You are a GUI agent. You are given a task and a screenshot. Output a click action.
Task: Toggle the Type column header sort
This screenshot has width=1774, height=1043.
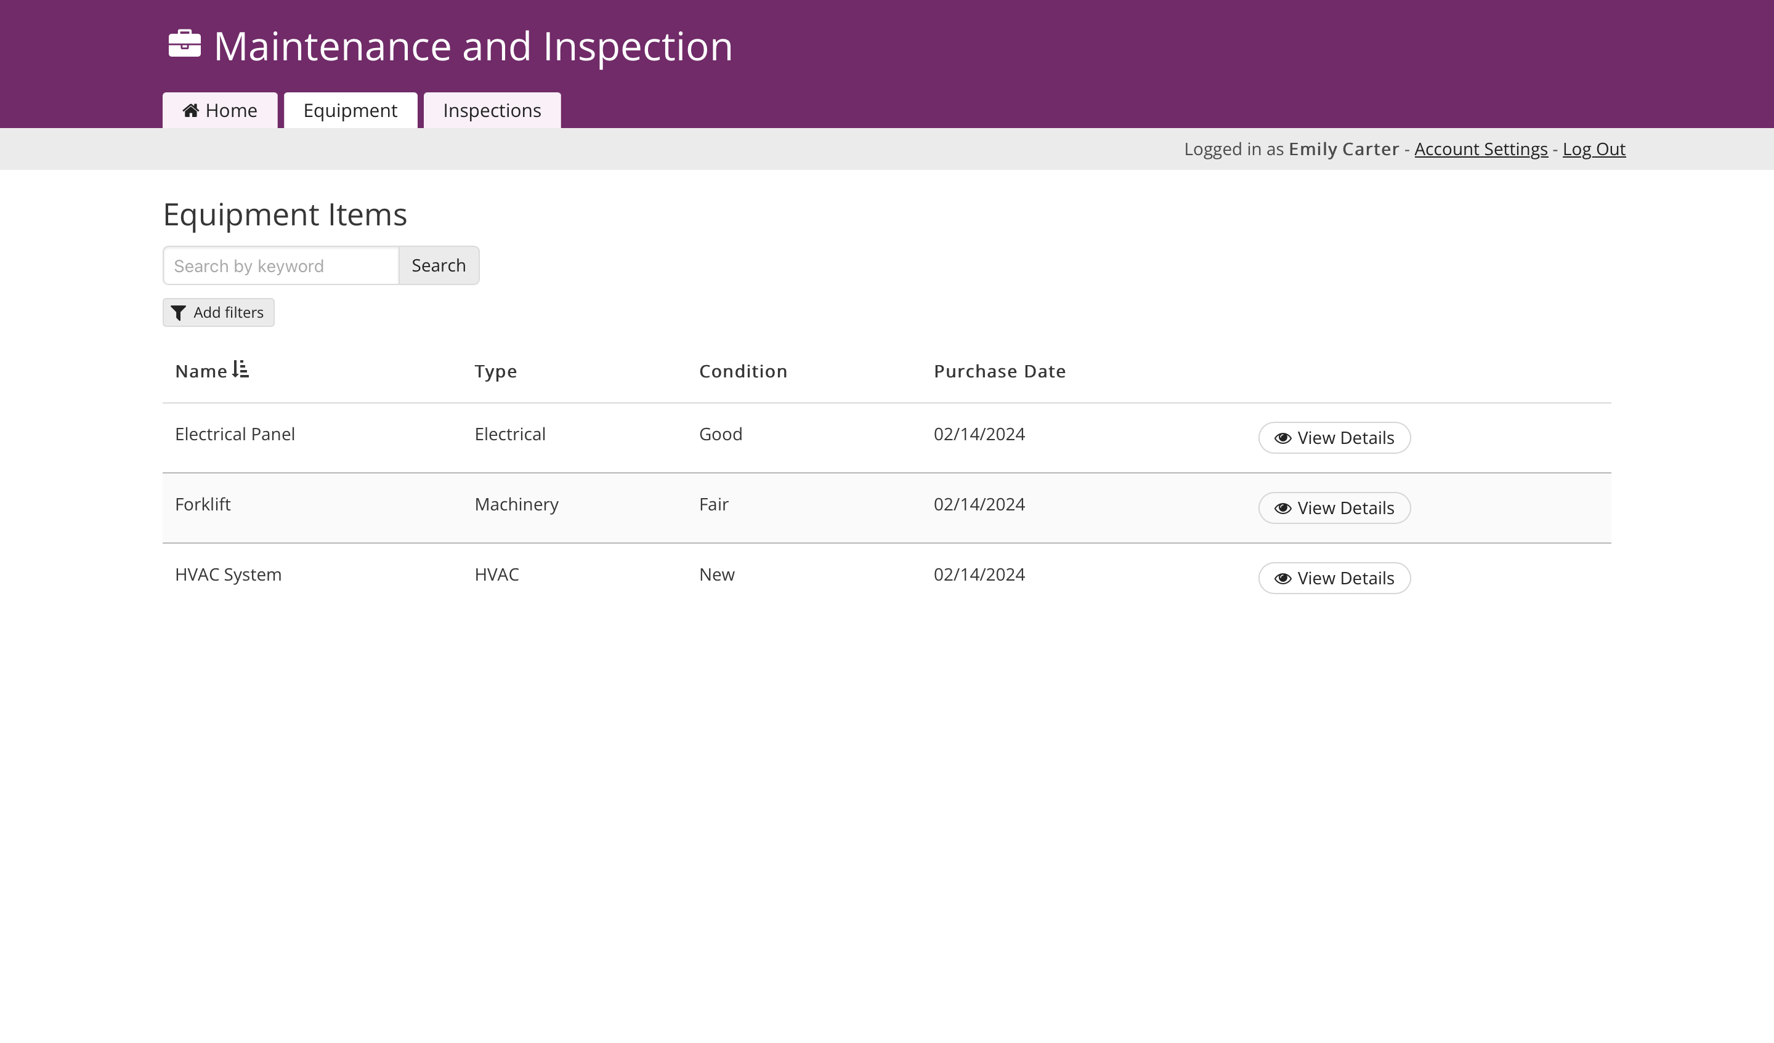point(496,371)
